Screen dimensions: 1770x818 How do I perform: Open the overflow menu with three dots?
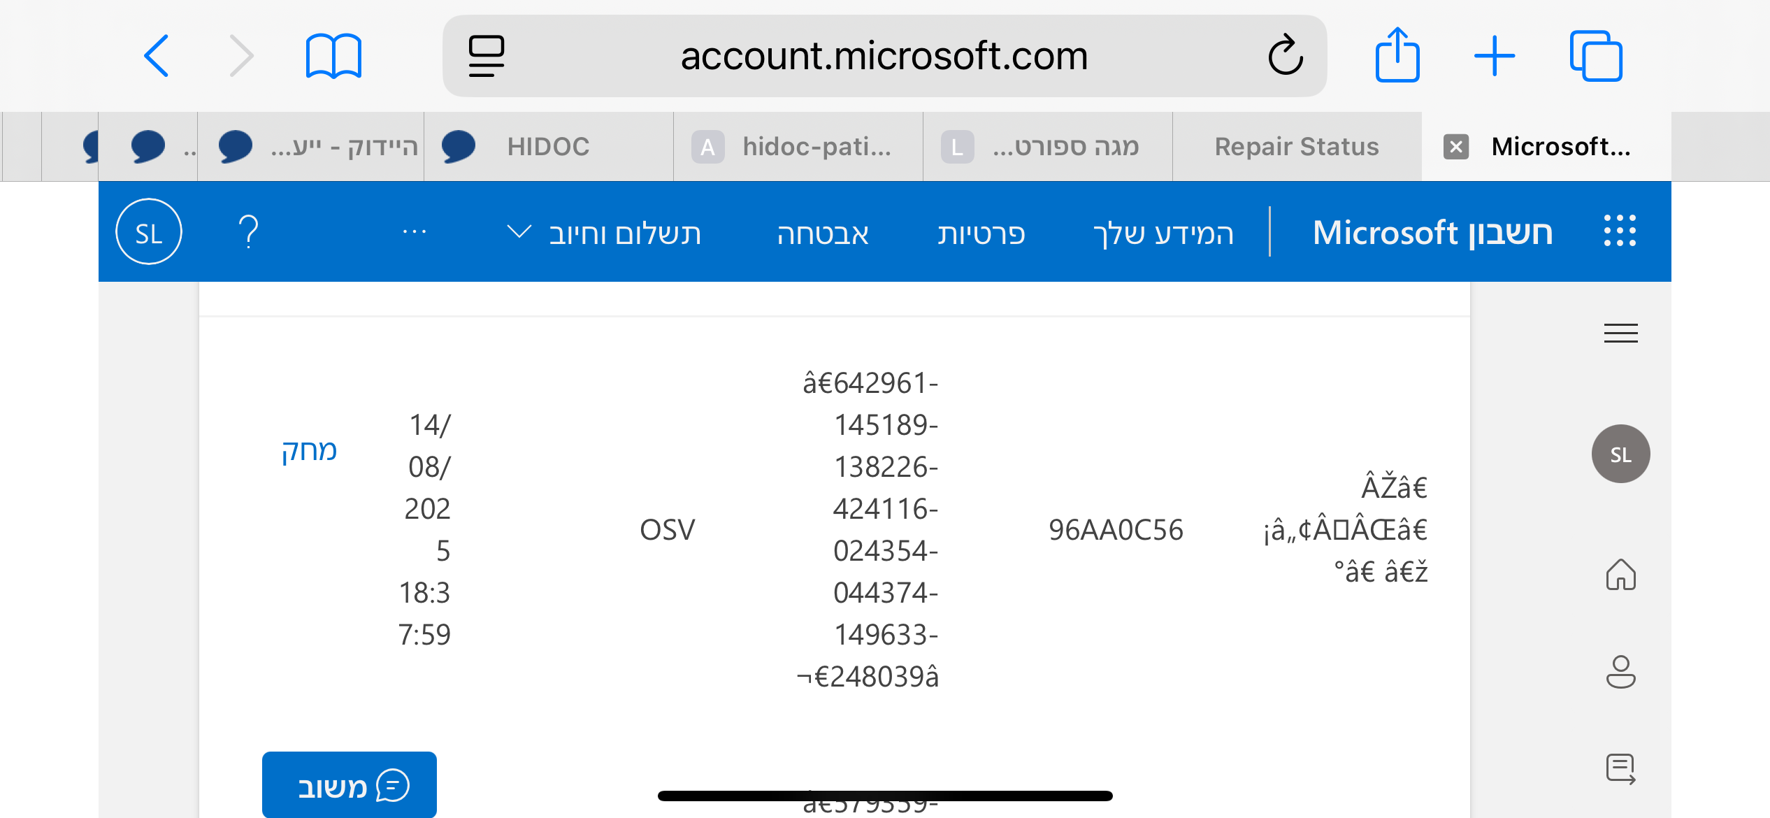(414, 233)
